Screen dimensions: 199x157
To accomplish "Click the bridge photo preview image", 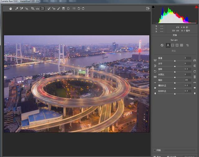I will 76,83.
